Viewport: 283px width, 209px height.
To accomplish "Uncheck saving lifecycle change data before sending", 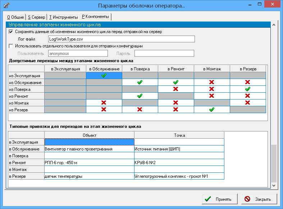I will pos(11,32).
